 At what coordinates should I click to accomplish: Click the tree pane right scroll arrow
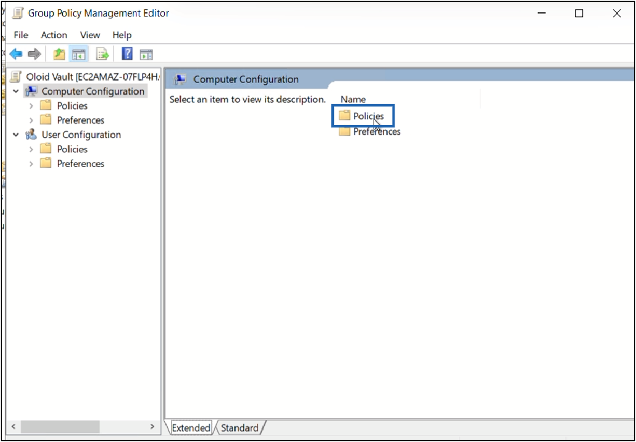(x=152, y=426)
